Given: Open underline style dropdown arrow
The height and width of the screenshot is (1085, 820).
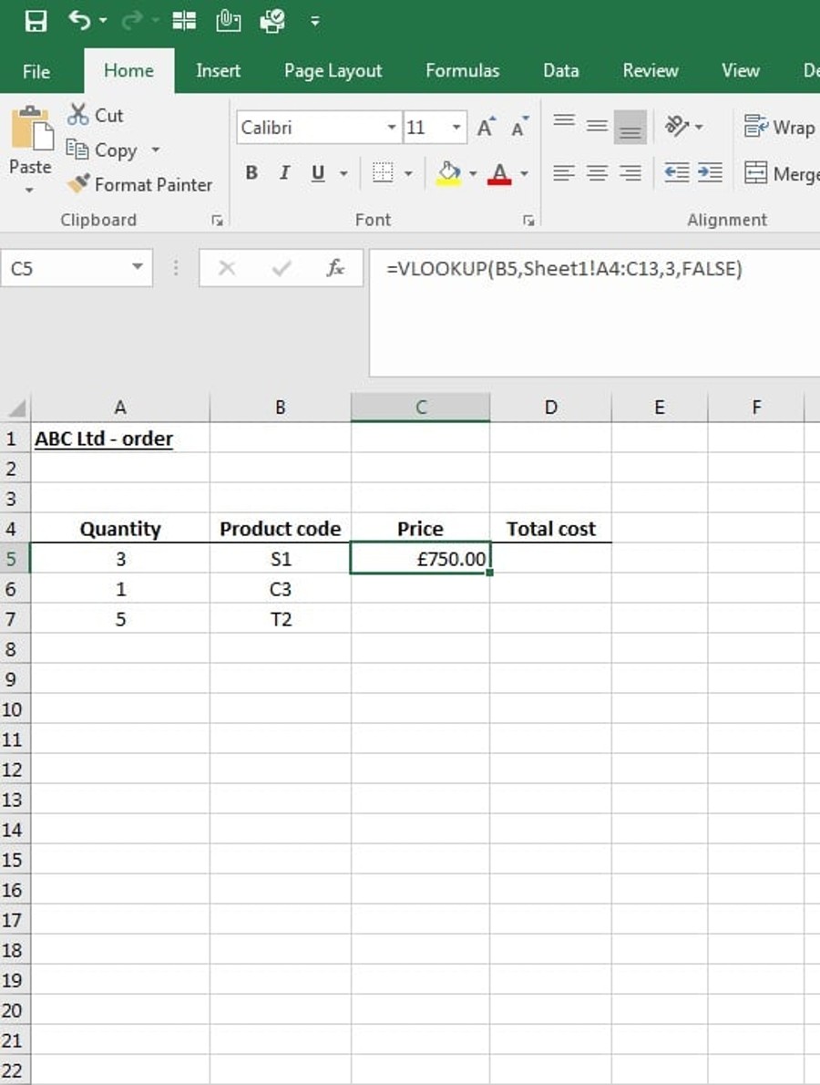Looking at the screenshot, I should click(x=343, y=173).
